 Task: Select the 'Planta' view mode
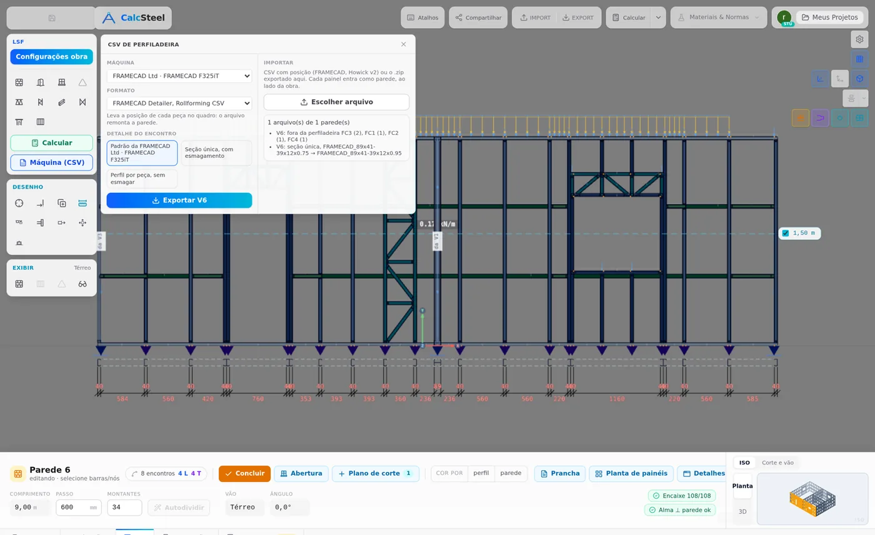(x=742, y=486)
